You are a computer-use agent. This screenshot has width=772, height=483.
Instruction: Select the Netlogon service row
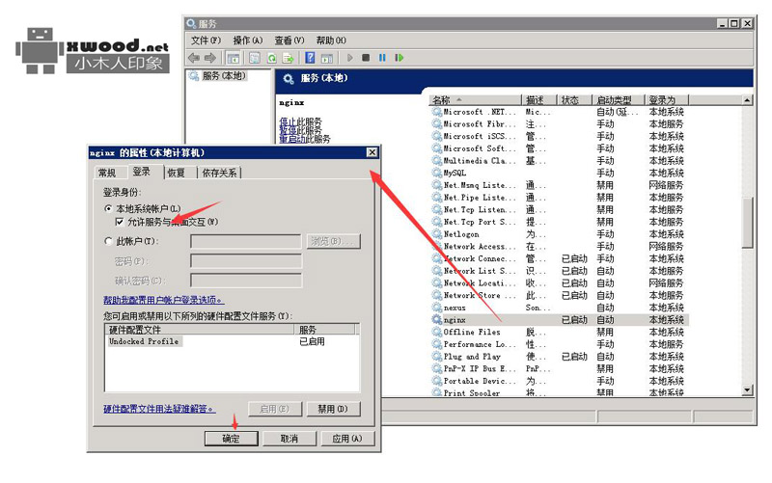point(560,234)
